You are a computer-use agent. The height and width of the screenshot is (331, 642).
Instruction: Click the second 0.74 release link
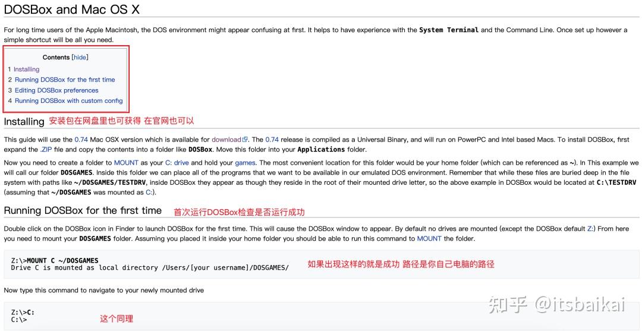[272, 140]
